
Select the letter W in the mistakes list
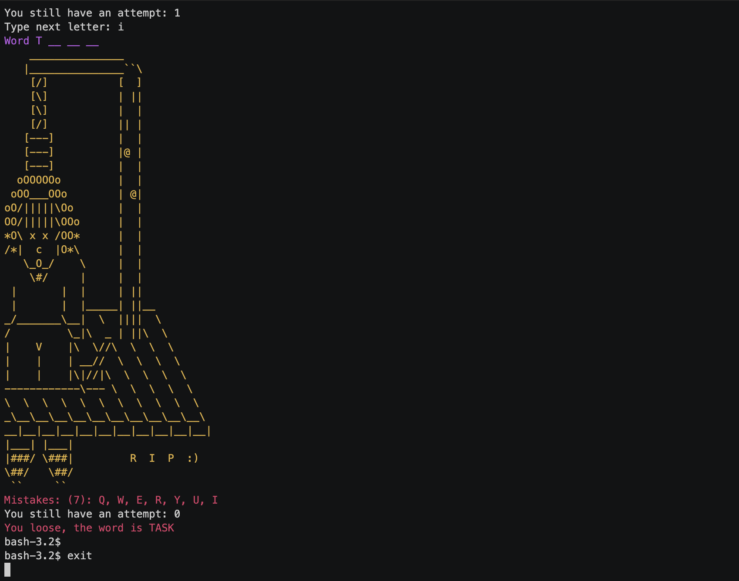(120, 500)
